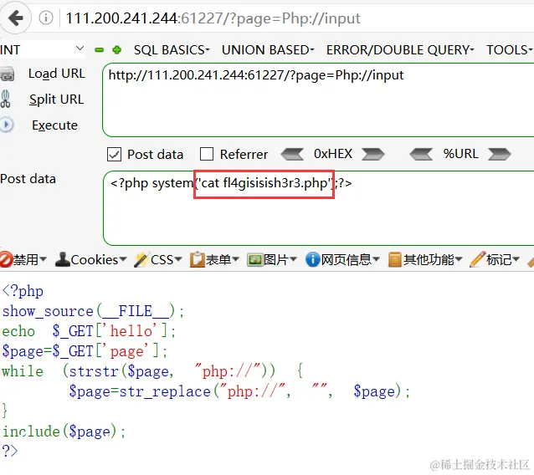Open the SQL BASICS menu
The image size is (534, 475).
pyautogui.click(x=172, y=50)
